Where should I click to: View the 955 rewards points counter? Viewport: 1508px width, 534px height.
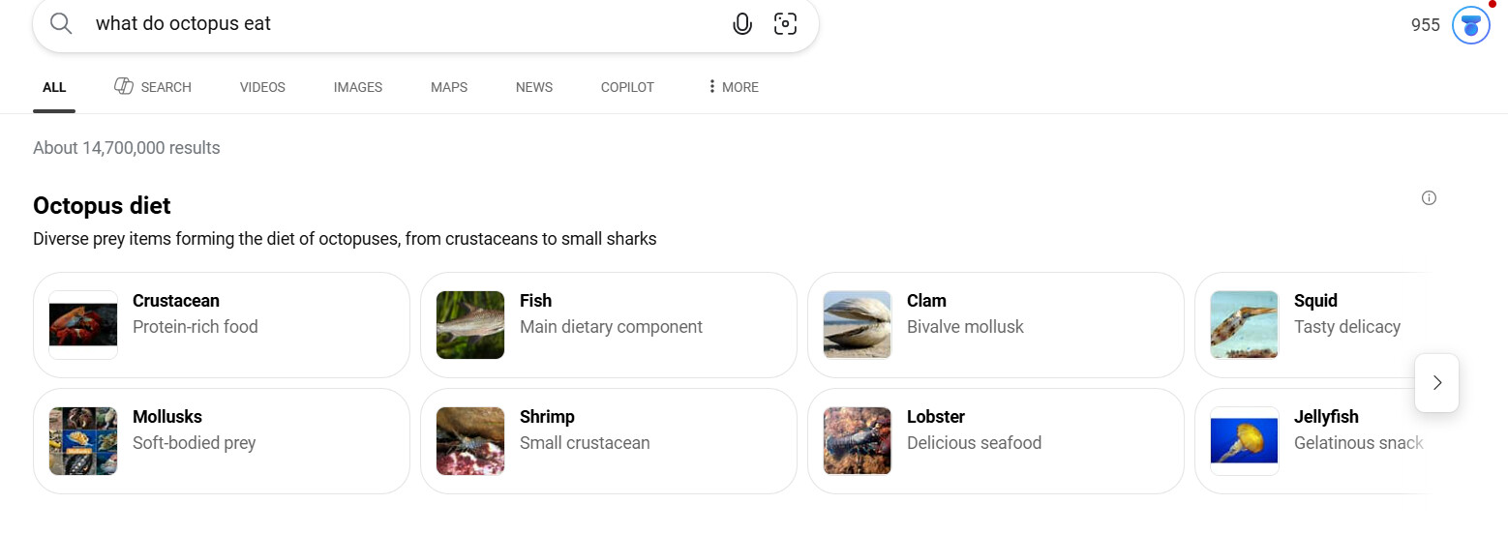pyautogui.click(x=1426, y=25)
